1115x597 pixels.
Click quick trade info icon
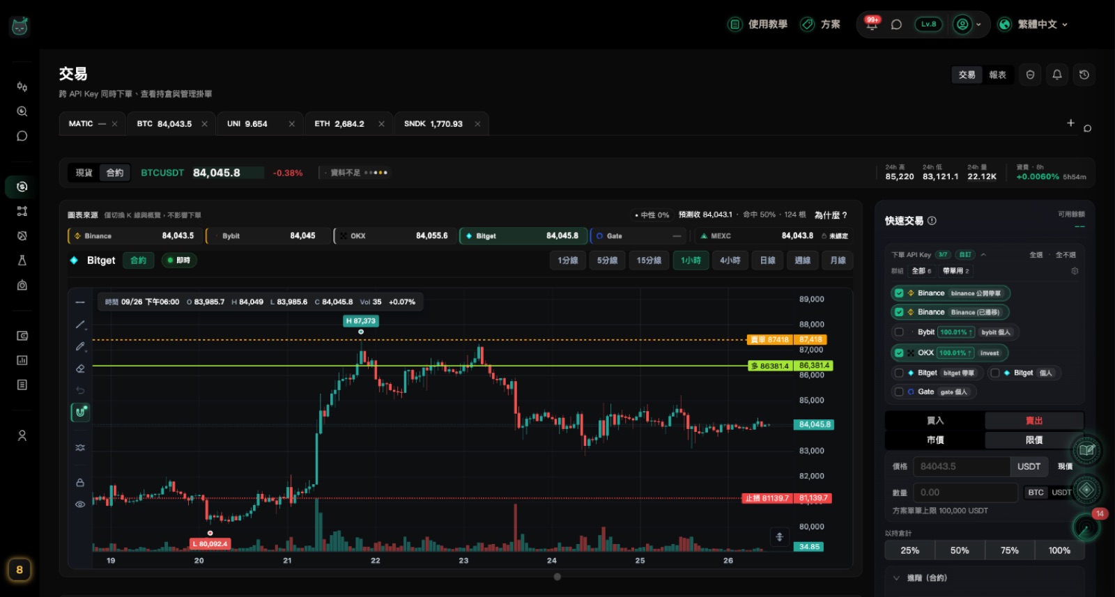point(932,221)
